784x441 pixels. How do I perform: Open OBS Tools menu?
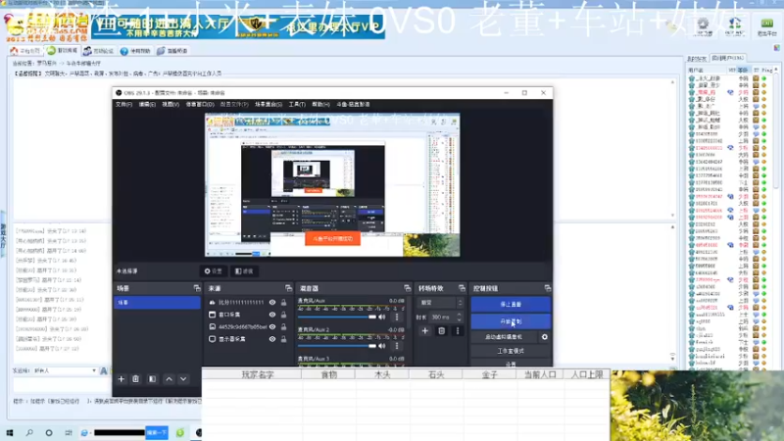pos(297,105)
